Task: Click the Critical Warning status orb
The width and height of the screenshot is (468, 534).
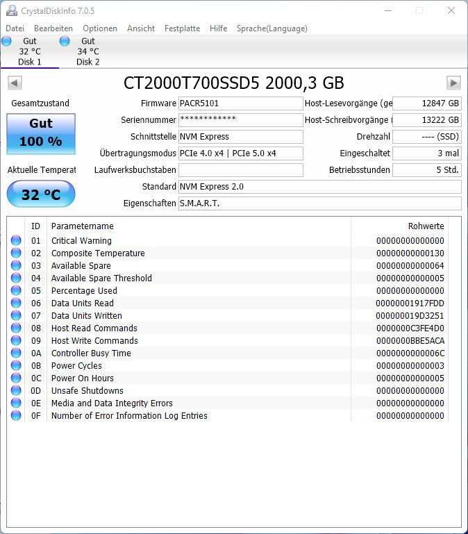Action: (16, 240)
